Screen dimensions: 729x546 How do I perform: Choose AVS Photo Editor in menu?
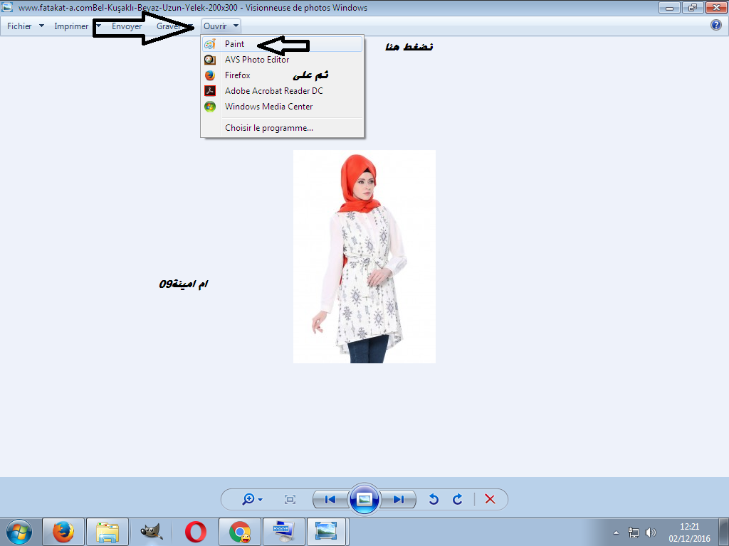pyautogui.click(x=256, y=60)
